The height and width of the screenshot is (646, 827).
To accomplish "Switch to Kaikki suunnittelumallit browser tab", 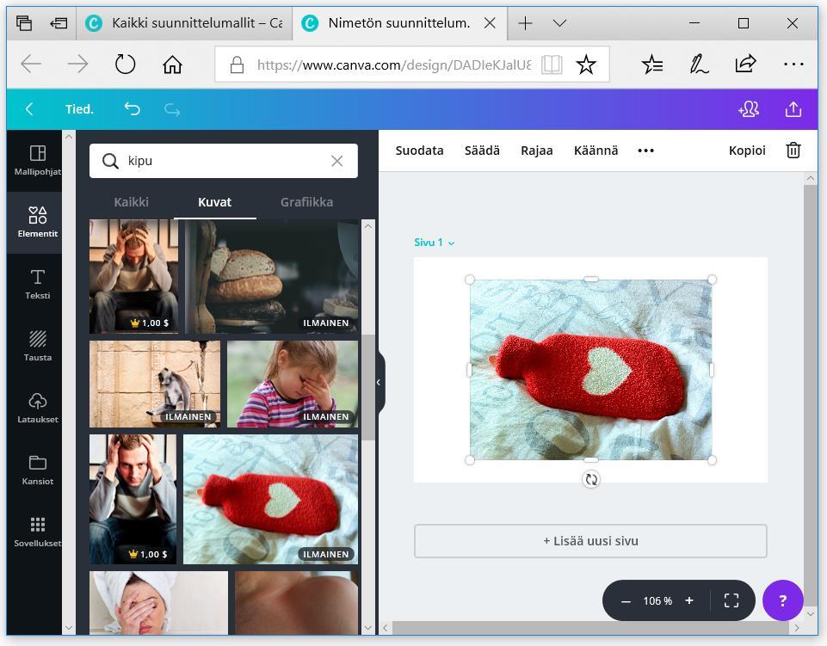I will [x=184, y=23].
